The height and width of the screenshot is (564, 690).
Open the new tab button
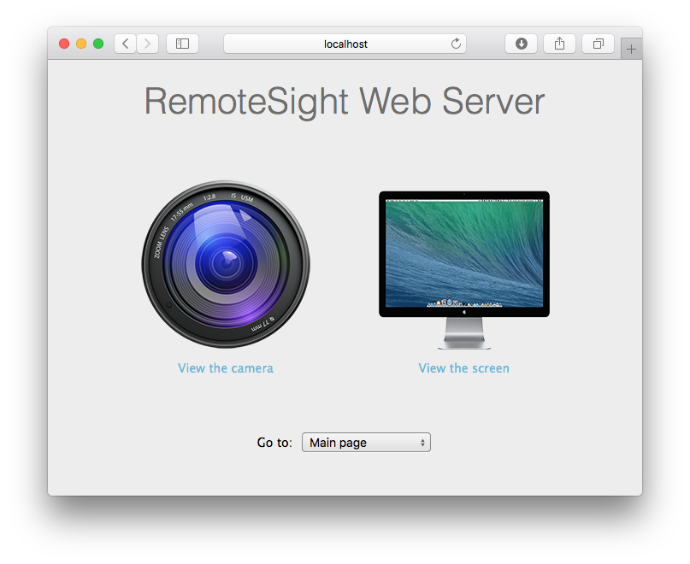631,48
